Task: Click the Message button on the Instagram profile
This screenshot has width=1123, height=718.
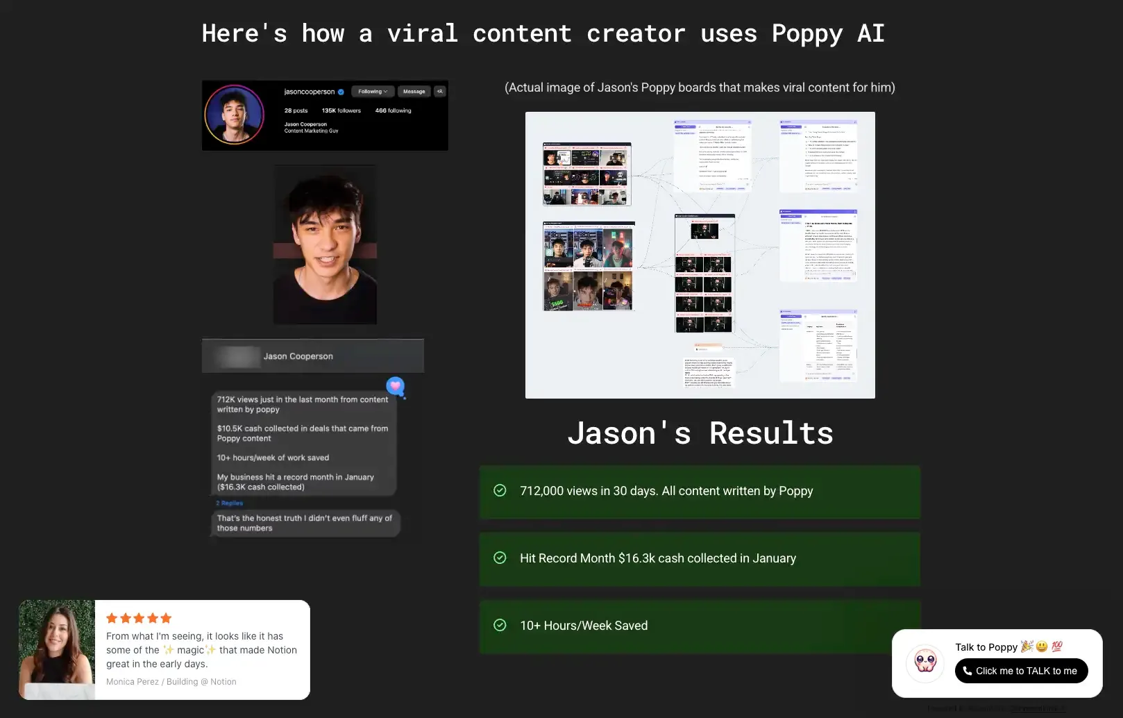Action: tap(414, 91)
